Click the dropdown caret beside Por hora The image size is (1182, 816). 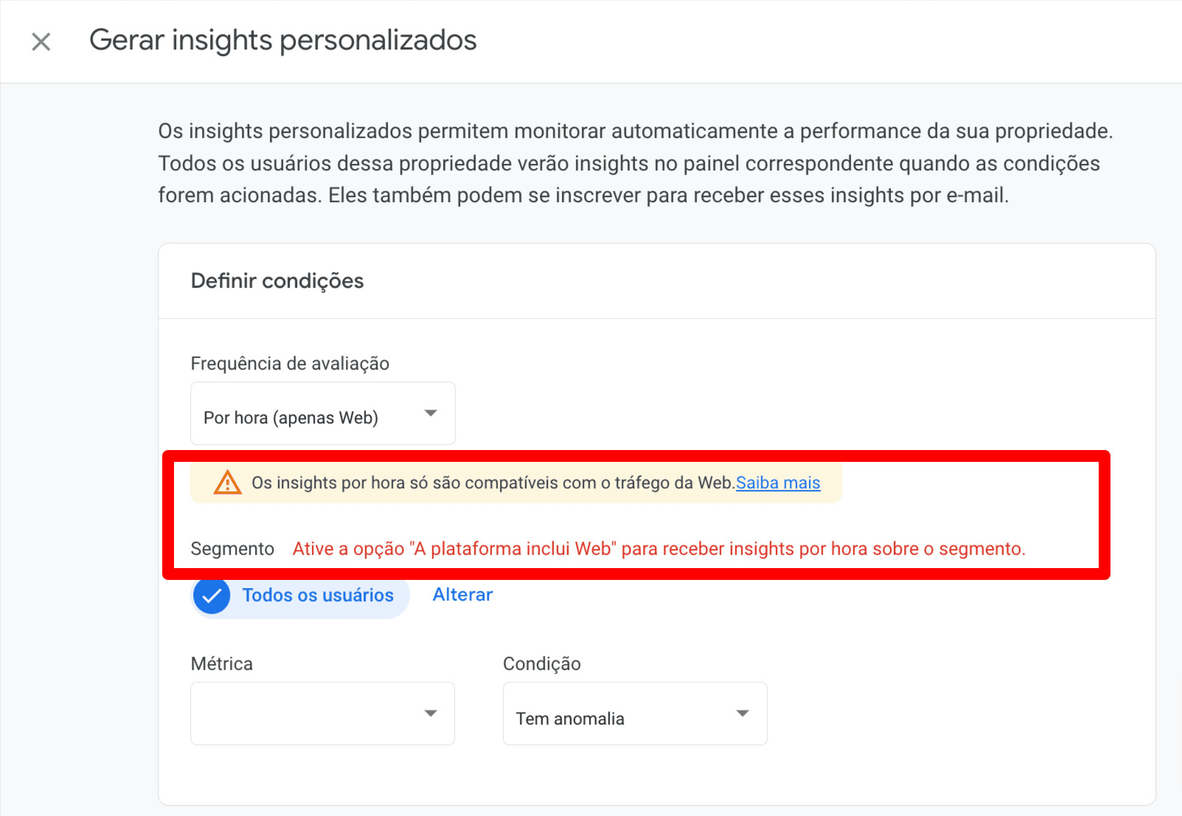pos(432,414)
